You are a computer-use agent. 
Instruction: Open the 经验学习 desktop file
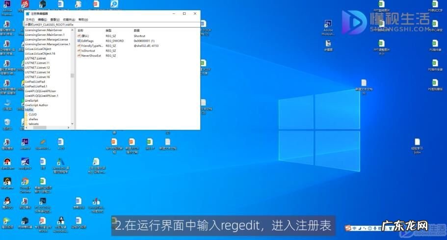(x=417, y=146)
